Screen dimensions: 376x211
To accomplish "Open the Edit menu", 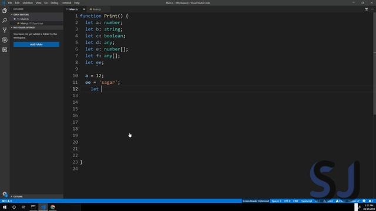I will tap(17, 3).
